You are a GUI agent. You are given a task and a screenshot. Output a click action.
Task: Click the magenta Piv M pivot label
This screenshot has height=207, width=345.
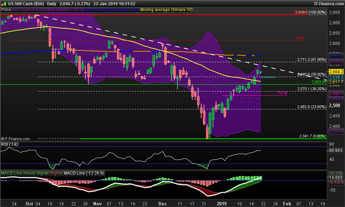[x=282, y=93]
